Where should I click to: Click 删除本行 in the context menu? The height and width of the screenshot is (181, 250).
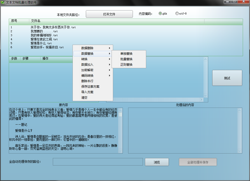[x=87, y=81]
